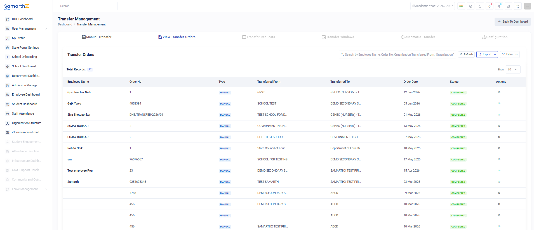Click the MANUAL type badge for Rohita Naik

coord(225,148)
